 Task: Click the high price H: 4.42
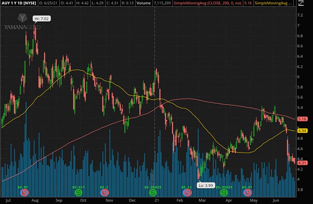pyautogui.click(x=81, y=3)
